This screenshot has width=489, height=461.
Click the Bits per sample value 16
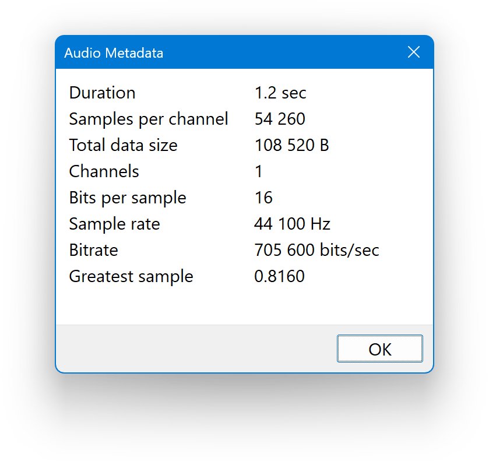coord(263,198)
